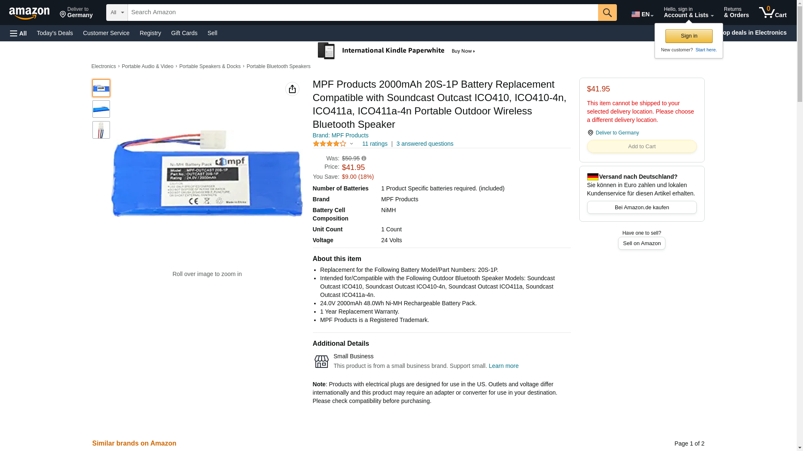This screenshot has width=803, height=451.
Task: Click Deliver to Germany link in buy box
Action: (x=617, y=133)
